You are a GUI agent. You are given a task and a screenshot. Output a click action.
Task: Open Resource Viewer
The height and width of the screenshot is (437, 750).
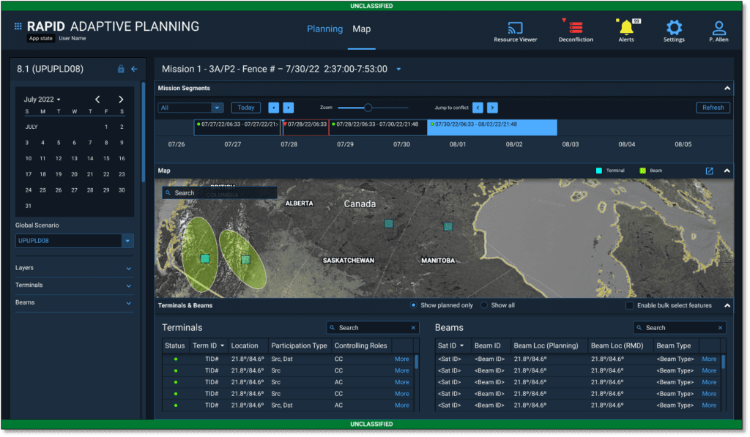[515, 32]
